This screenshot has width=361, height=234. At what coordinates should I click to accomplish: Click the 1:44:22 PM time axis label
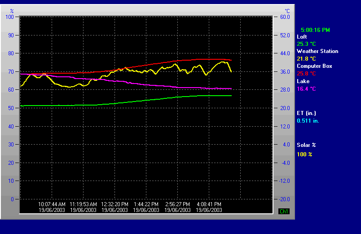point(146,204)
